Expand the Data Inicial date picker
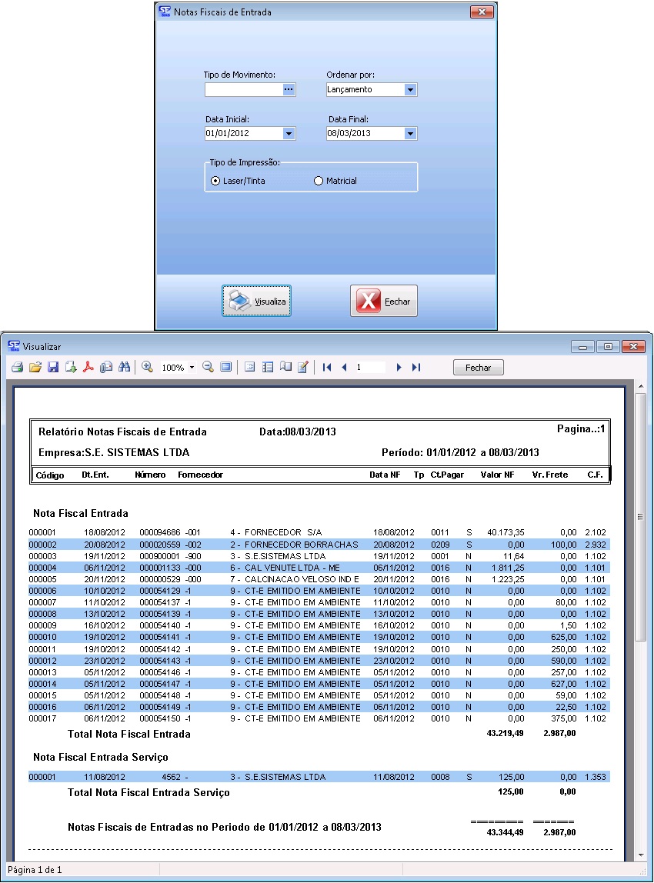Screen dimensions: 654x883 click(x=289, y=134)
